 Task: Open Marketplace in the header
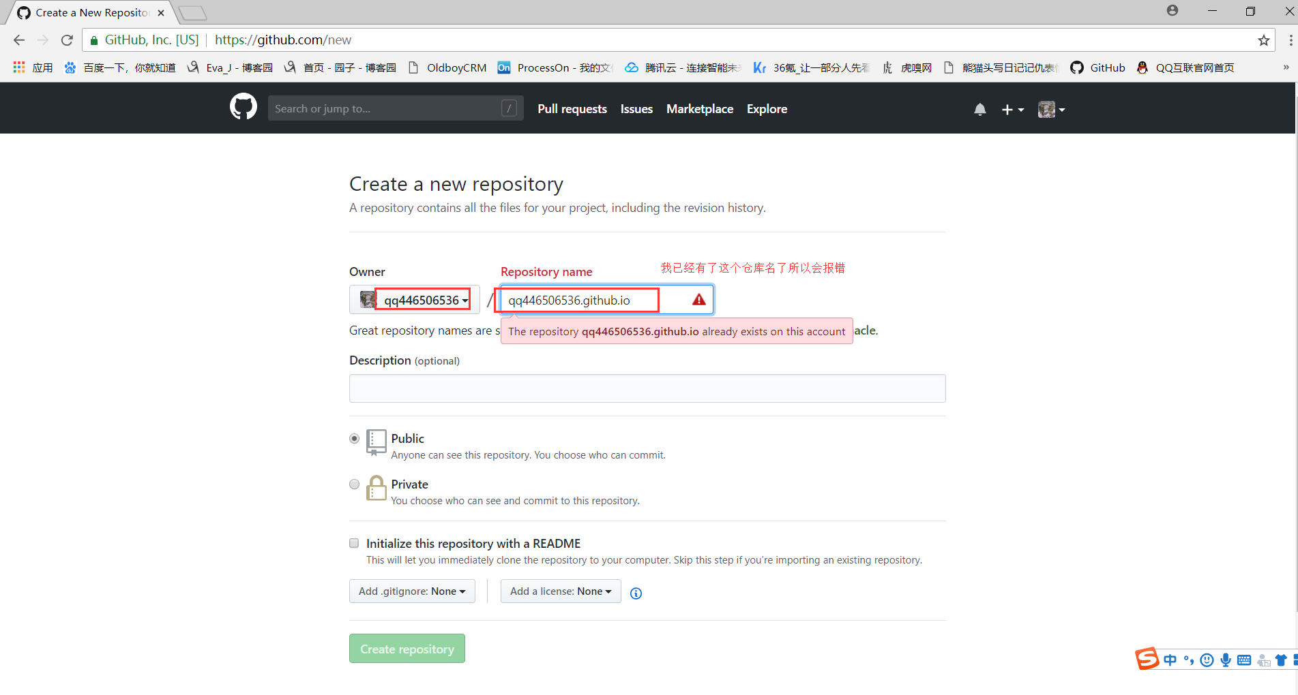pos(700,109)
